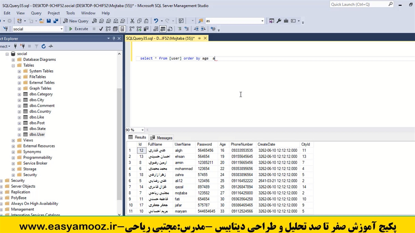Switch to the Messages tab

(161, 138)
